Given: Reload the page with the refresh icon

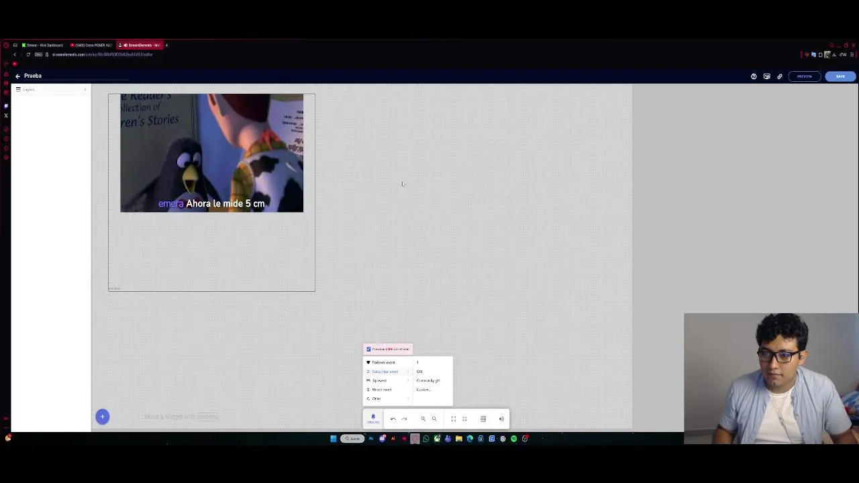Looking at the screenshot, I should [x=28, y=54].
